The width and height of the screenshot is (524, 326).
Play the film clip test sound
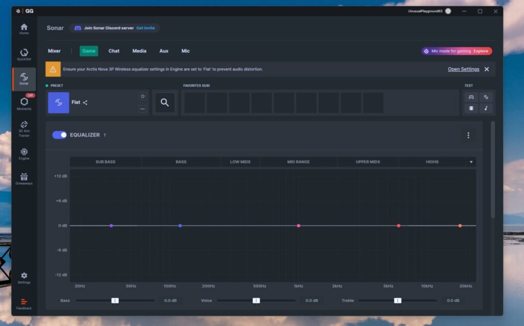point(471,108)
